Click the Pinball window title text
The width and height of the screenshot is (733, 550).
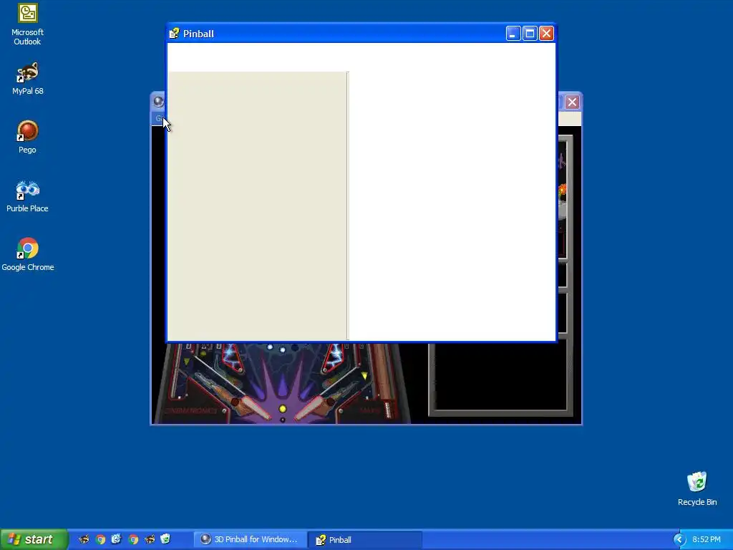(199, 34)
